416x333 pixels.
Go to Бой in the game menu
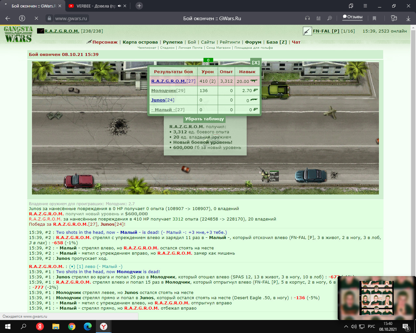tap(192, 42)
